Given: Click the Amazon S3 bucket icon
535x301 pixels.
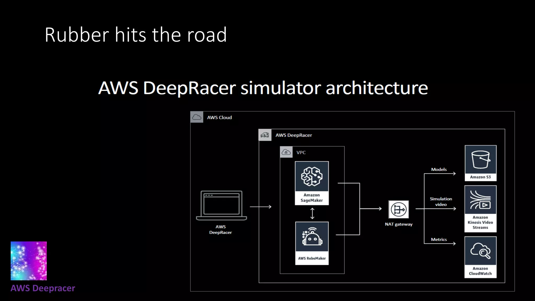Looking at the screenshot, I should pos(480,160).
